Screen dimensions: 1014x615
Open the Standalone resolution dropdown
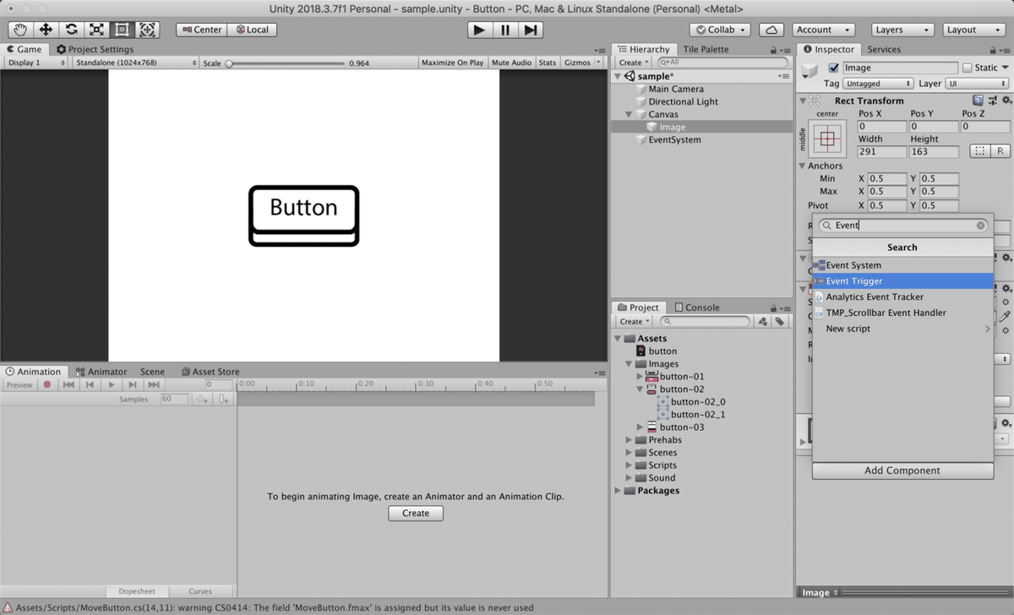tap(134, 63)
